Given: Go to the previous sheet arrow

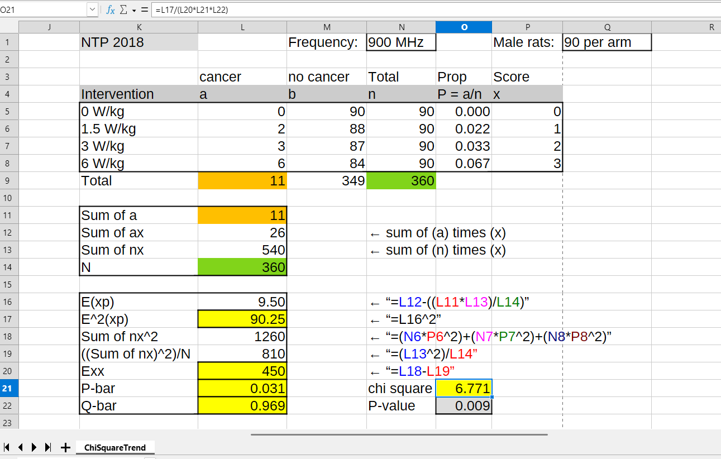Looking at the screenshot, I should [x=21, y=447].
